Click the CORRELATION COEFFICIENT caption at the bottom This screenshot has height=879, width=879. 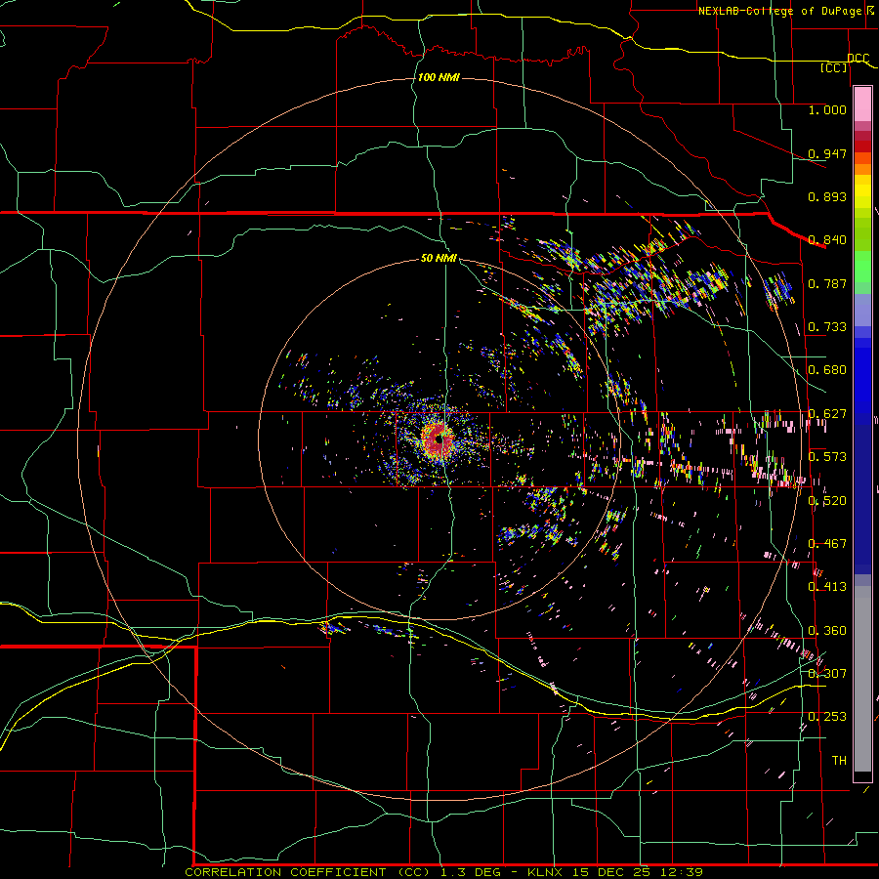(444, 872)
